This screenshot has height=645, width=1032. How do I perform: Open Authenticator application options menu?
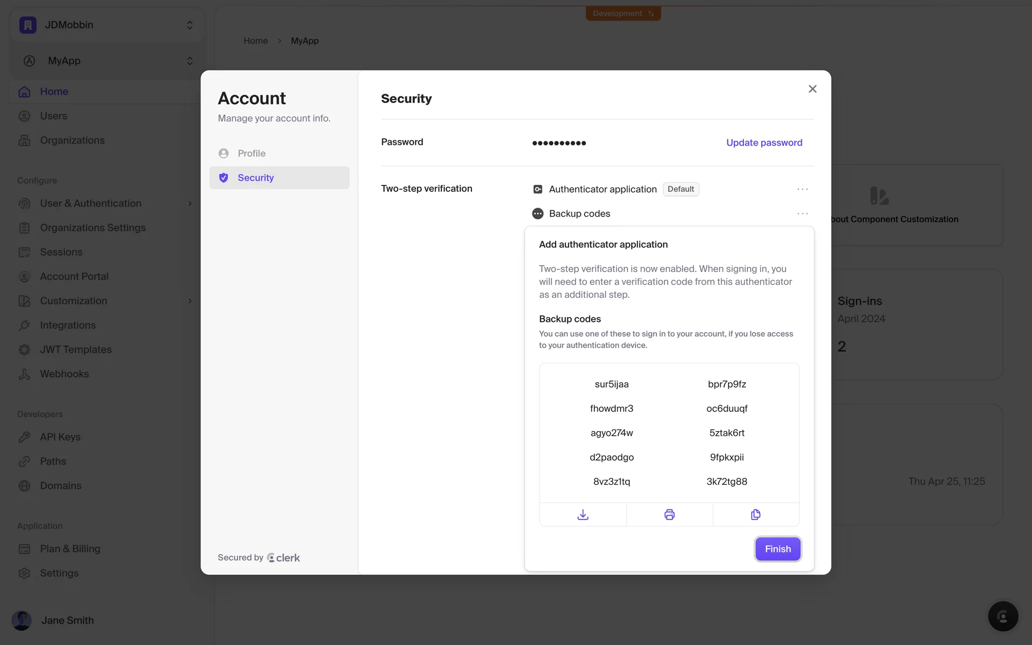[802, 189]
